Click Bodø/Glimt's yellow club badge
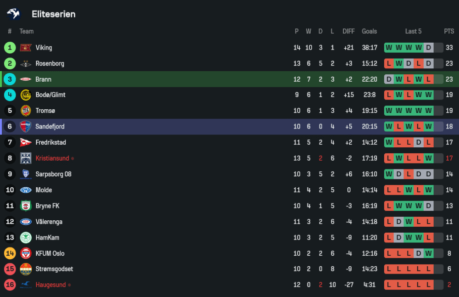Viewport: 459px width, 297px height. click(x=26, y=95)
